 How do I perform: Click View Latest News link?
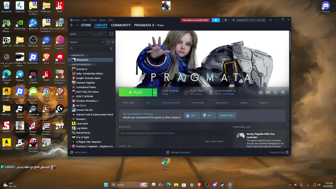pyautogui.click(x=214, y=141)
